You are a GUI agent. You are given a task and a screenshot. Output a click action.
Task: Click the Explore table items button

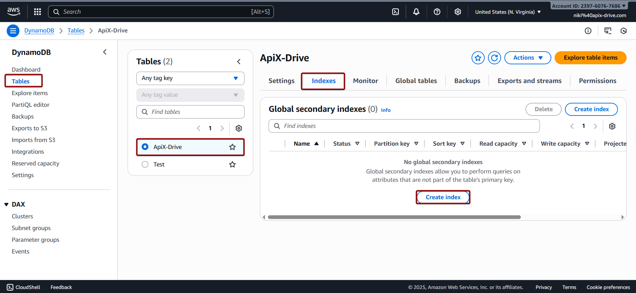pos(590,58)
